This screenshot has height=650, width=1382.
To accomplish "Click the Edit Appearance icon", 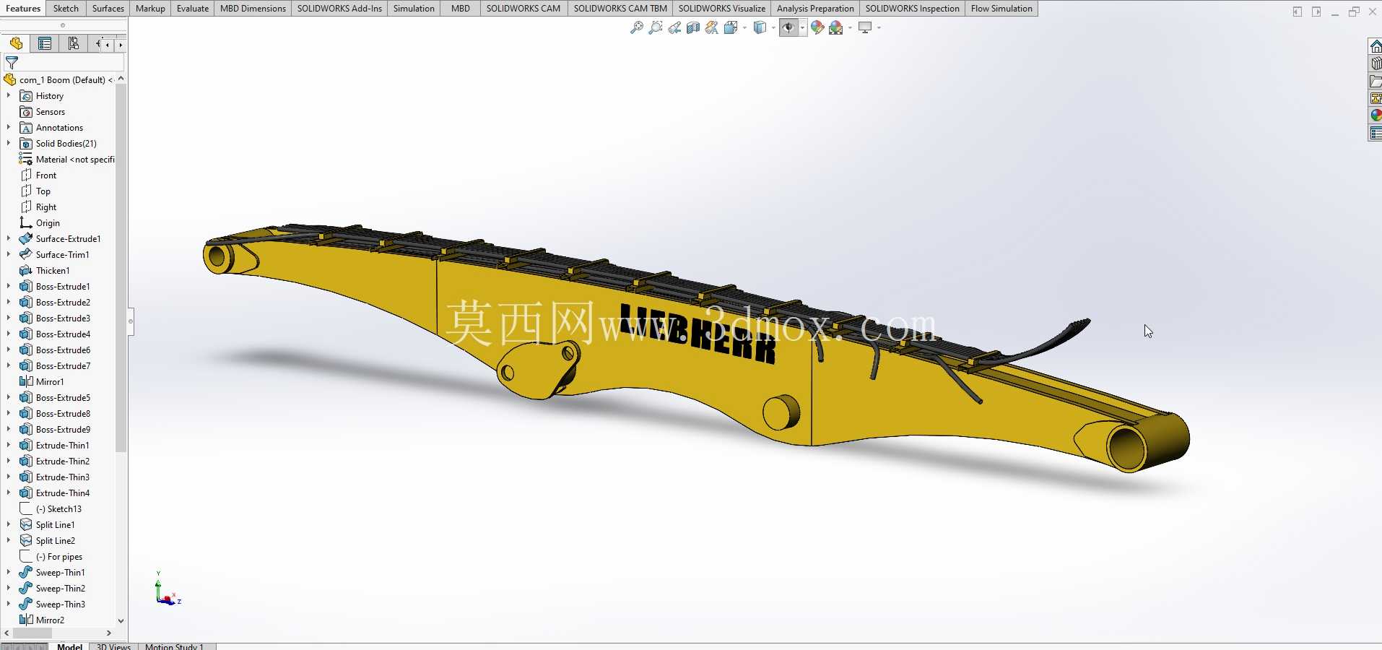I will click(817, 27).
